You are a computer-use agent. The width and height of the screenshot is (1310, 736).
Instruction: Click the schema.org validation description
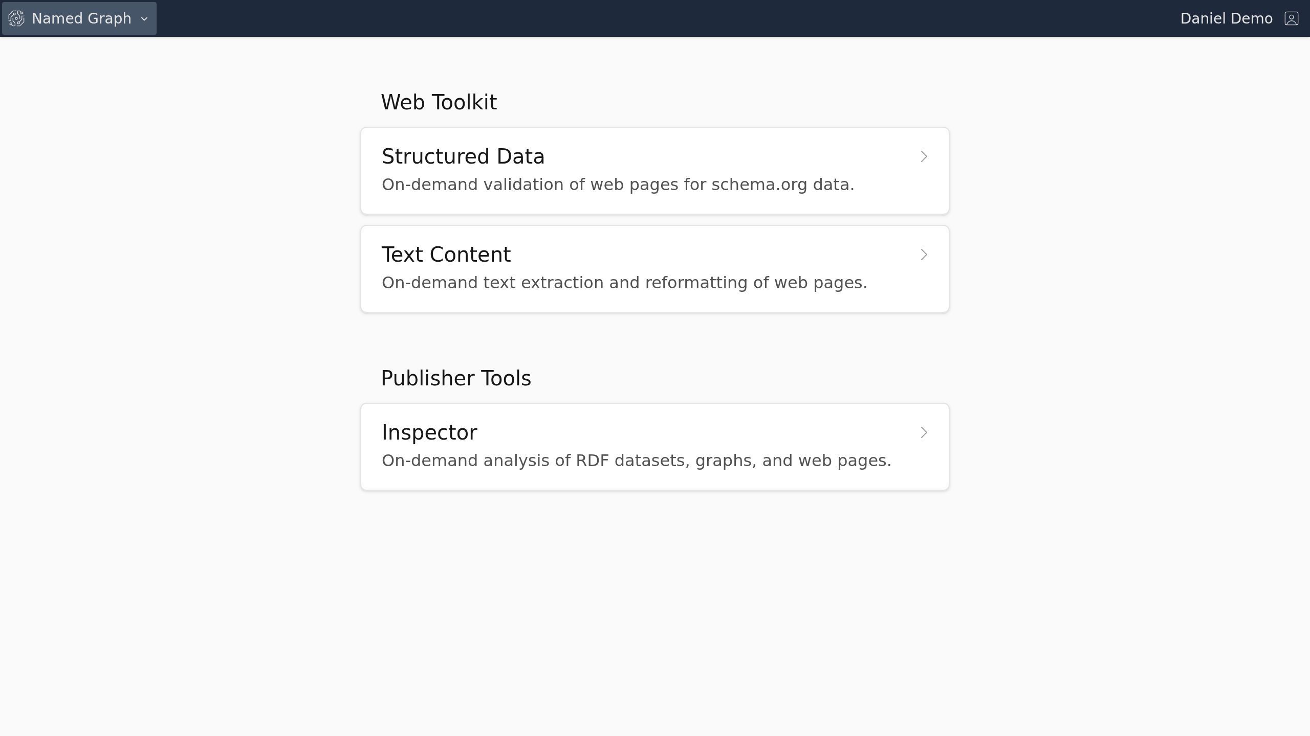coord(618,185)
